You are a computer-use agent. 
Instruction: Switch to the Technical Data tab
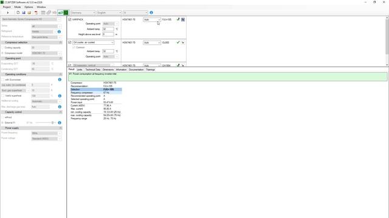(92, 70)
